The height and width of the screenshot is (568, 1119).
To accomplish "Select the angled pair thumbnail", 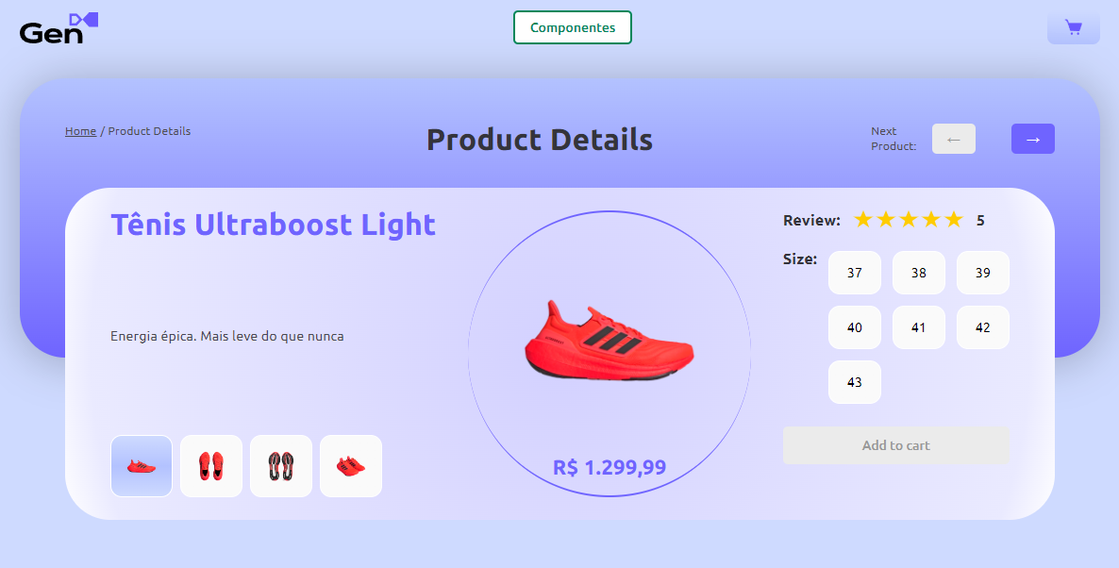I will coord(351,466).
